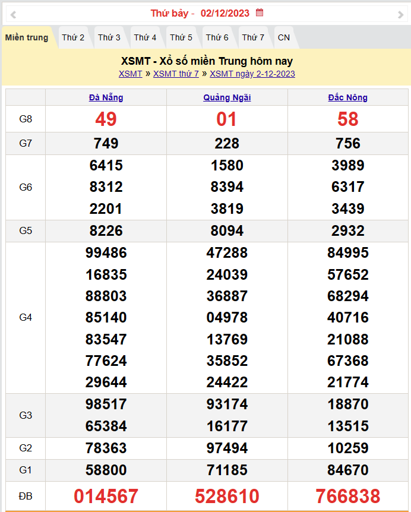Screen dimensions: 411x512
Task: Click Đắc Nông special prize 766838
Action: 348,496
